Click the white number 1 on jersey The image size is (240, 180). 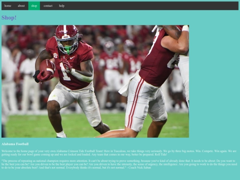coord(65,72)
